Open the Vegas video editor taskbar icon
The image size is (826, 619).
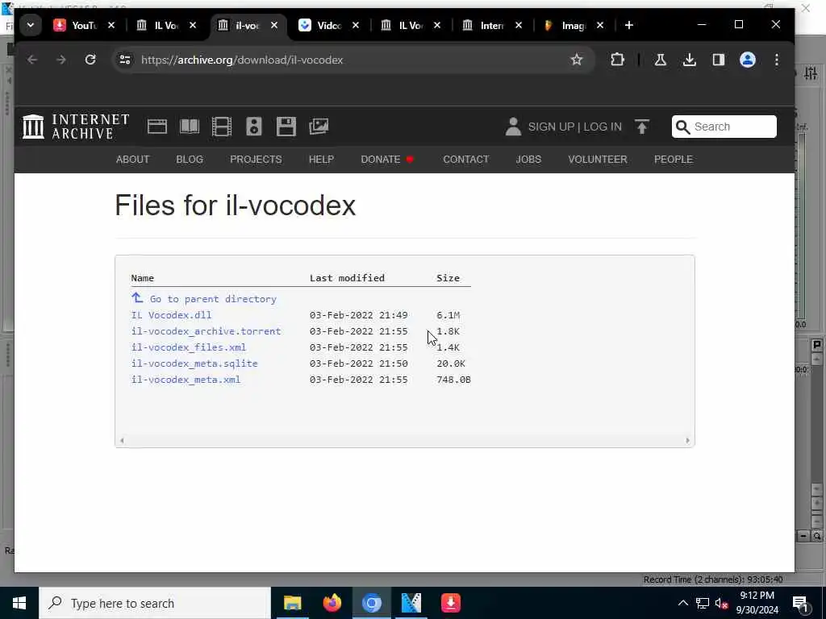pos(411,603)
